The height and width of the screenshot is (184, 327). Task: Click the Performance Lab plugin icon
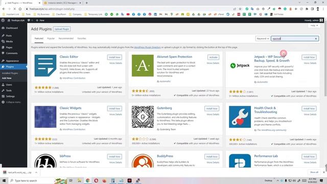tap(240, 160)
